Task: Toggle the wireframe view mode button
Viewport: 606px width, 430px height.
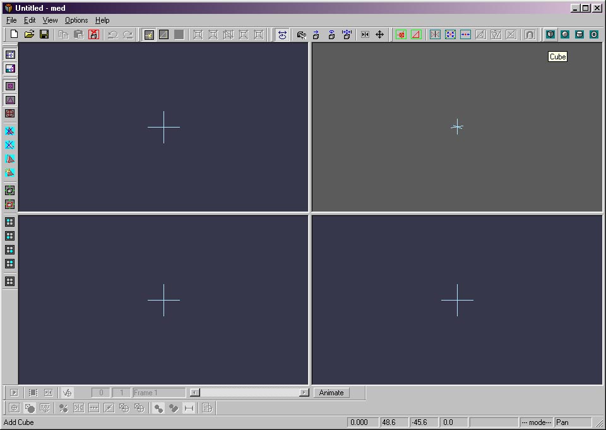Action: (149, 35)
